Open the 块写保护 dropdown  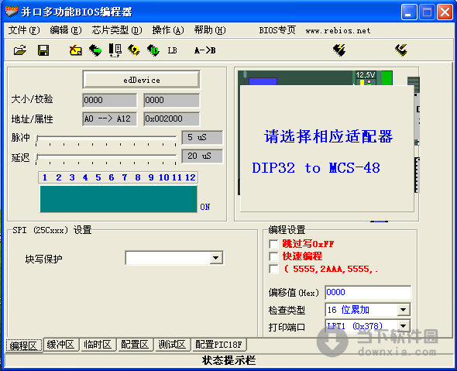tap(216, 258)
